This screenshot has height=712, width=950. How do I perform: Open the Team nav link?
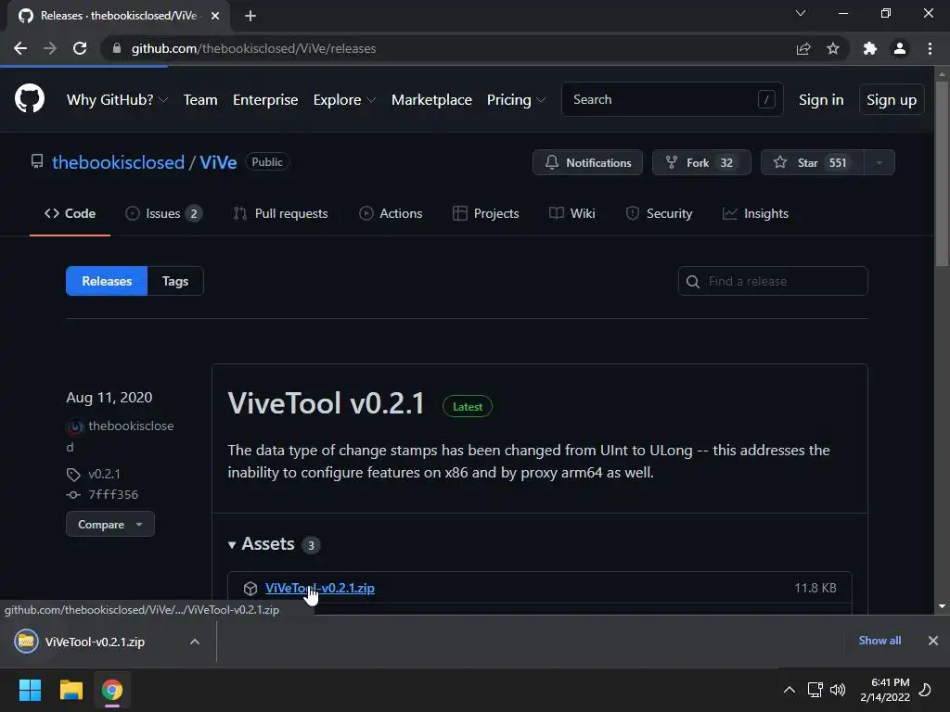pos(200,100)
